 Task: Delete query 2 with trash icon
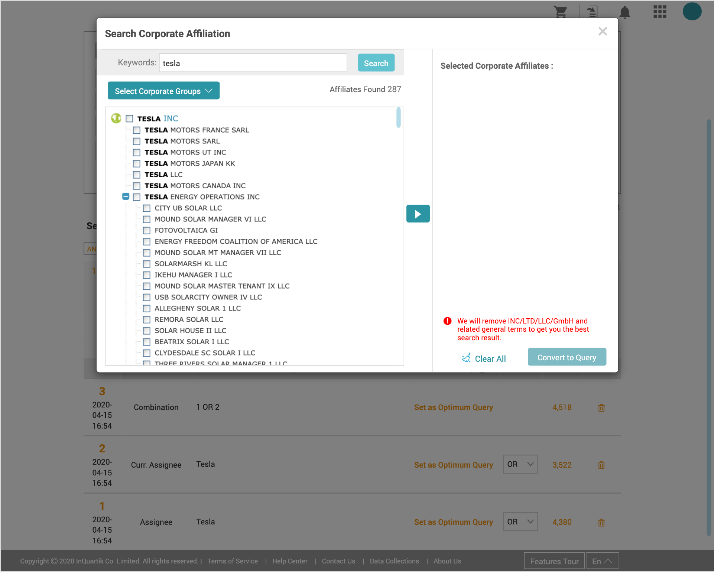point(601,465)
